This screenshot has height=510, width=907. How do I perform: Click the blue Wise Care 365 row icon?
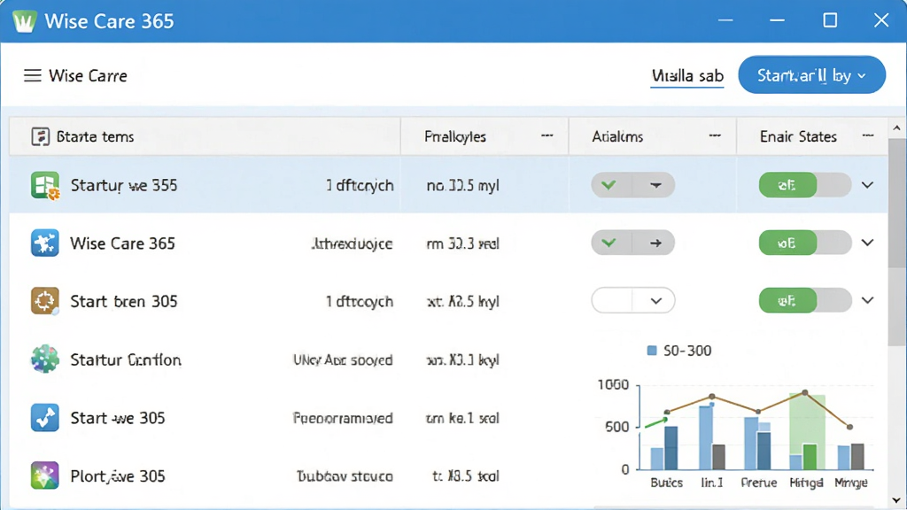45,243
